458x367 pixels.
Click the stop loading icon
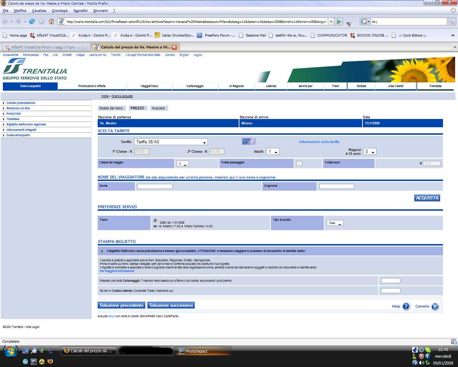42,22
